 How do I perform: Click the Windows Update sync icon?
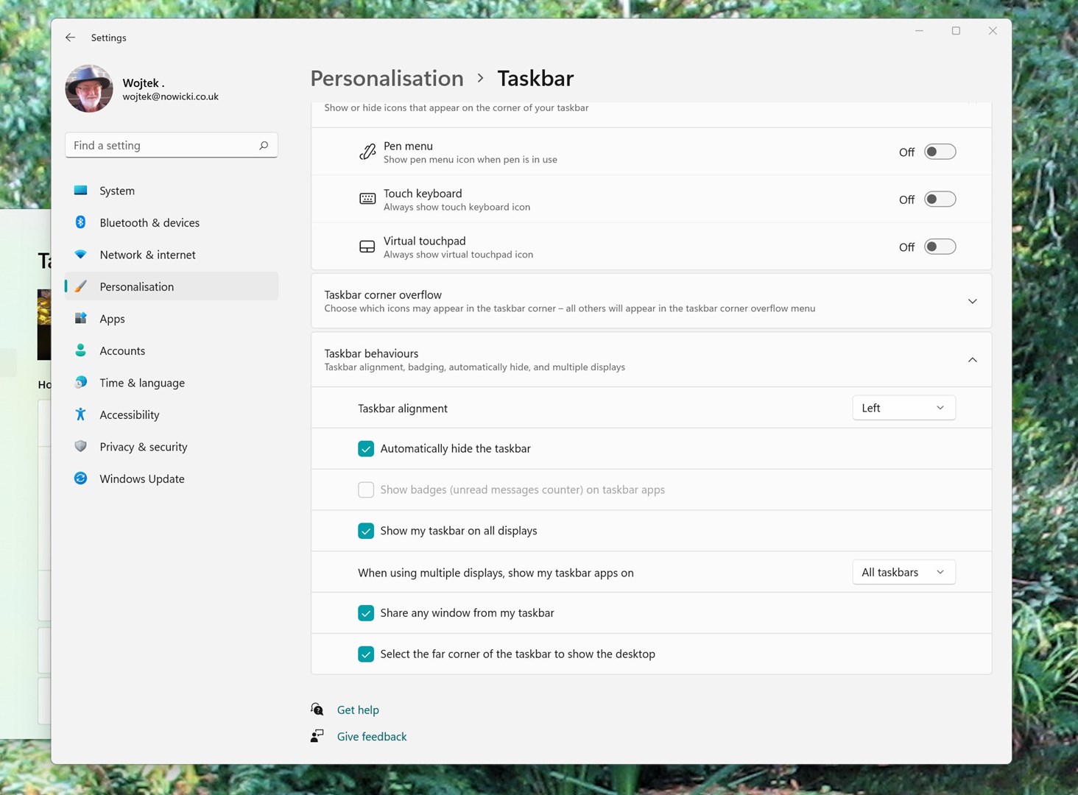pos(81,478)
